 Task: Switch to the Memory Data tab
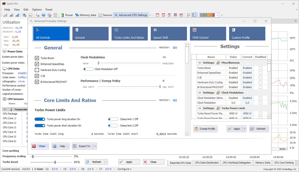click(263, 163)
